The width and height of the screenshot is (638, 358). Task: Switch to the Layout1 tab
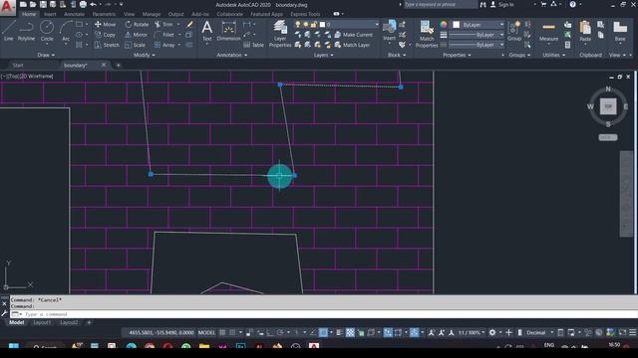pyautogui.click(x=42, y=322)
